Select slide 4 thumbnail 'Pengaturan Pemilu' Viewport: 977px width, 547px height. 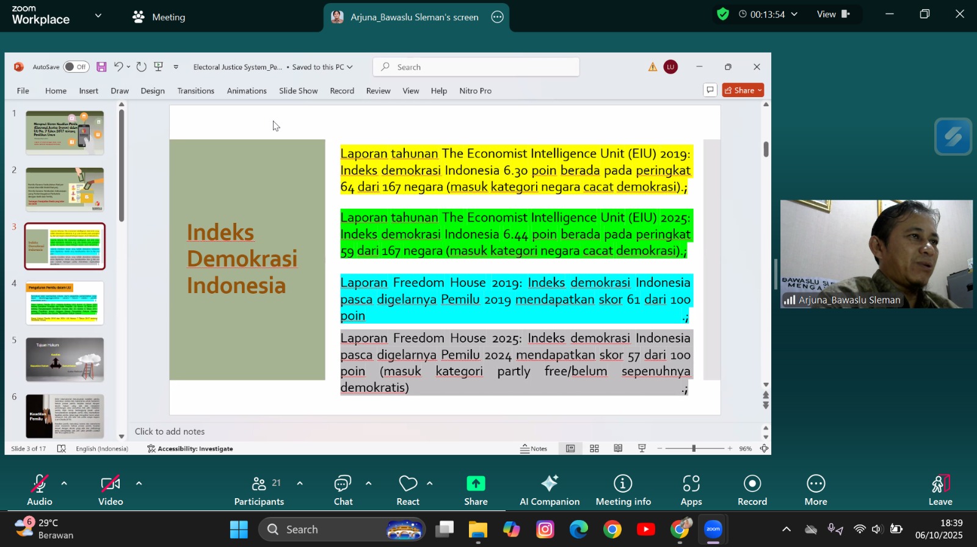(x=65, y=303)
